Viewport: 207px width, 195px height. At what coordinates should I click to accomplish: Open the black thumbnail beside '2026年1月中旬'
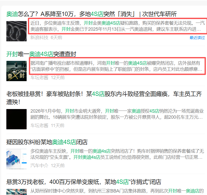coord(16,119)
